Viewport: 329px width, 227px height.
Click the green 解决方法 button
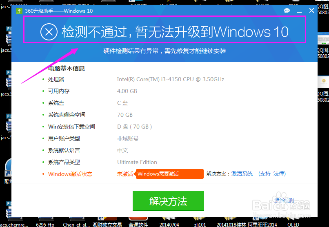click(x=168, y=201)
